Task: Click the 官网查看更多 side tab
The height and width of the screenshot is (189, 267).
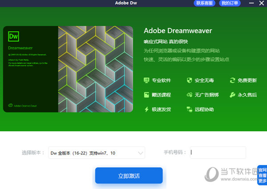Action: pyautogui.click(x=262, y=175)
